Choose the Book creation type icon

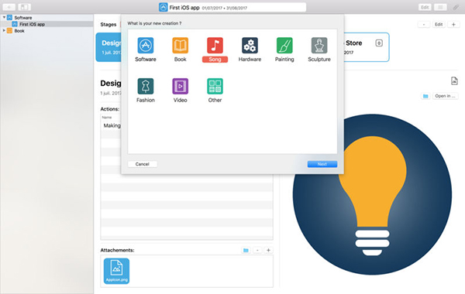180,46
